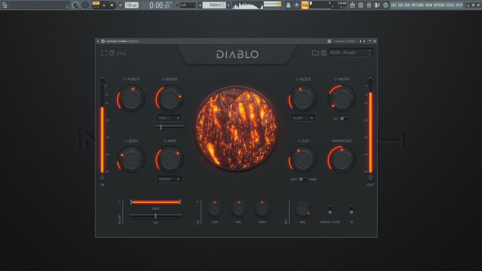Open the preset folder icon in Diablo

pyautogui.click(x=316, y=53)
